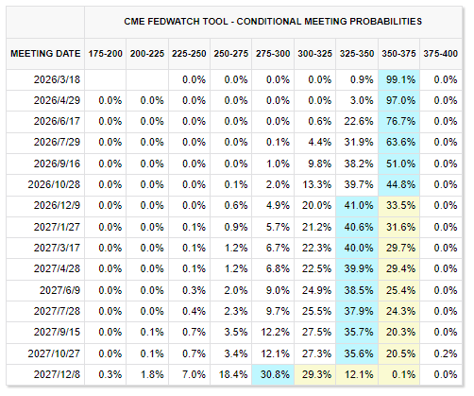Select the 275-300 column header
Viewport: 474px width, 396px height.
coord(273,54)
